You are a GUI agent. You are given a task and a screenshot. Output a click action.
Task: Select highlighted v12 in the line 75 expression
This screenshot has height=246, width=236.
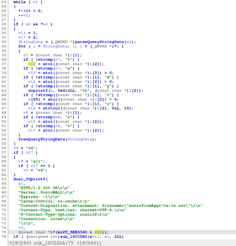[x=98, y=232]
